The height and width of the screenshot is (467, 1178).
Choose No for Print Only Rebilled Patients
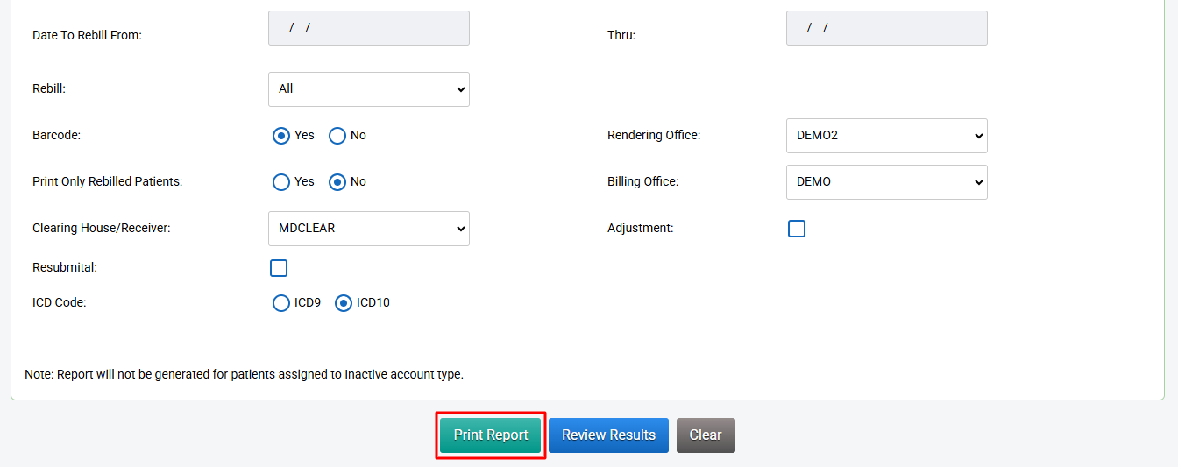[337, 182]
